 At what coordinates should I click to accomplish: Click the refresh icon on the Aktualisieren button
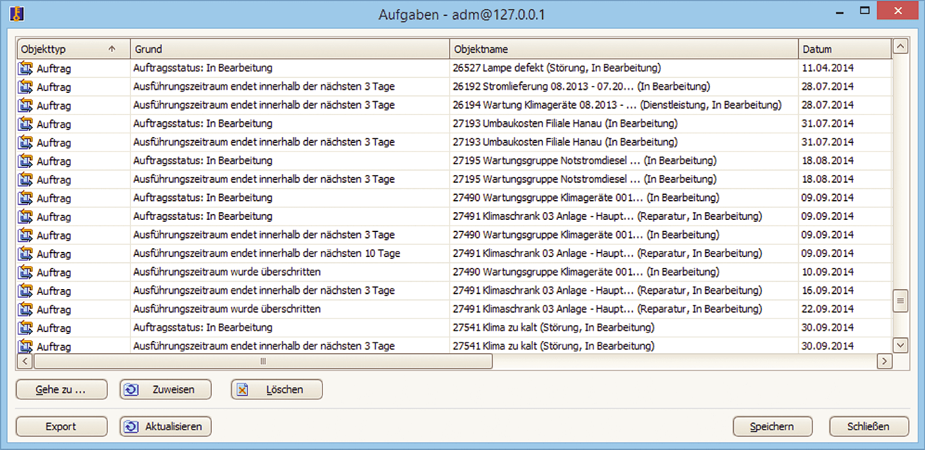point(132,427)
